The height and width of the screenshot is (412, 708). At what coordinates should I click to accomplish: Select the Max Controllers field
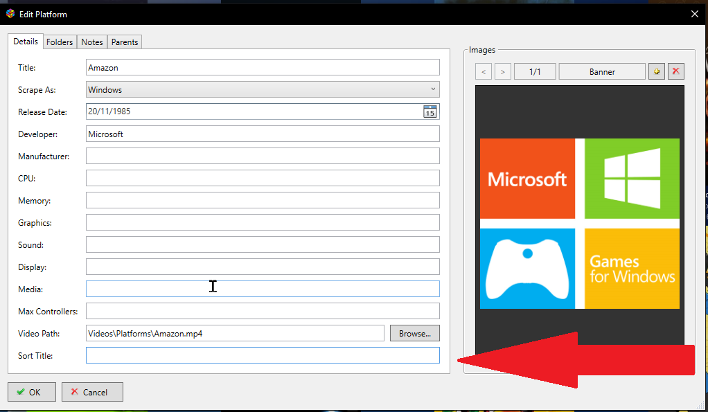pos(263,311)
